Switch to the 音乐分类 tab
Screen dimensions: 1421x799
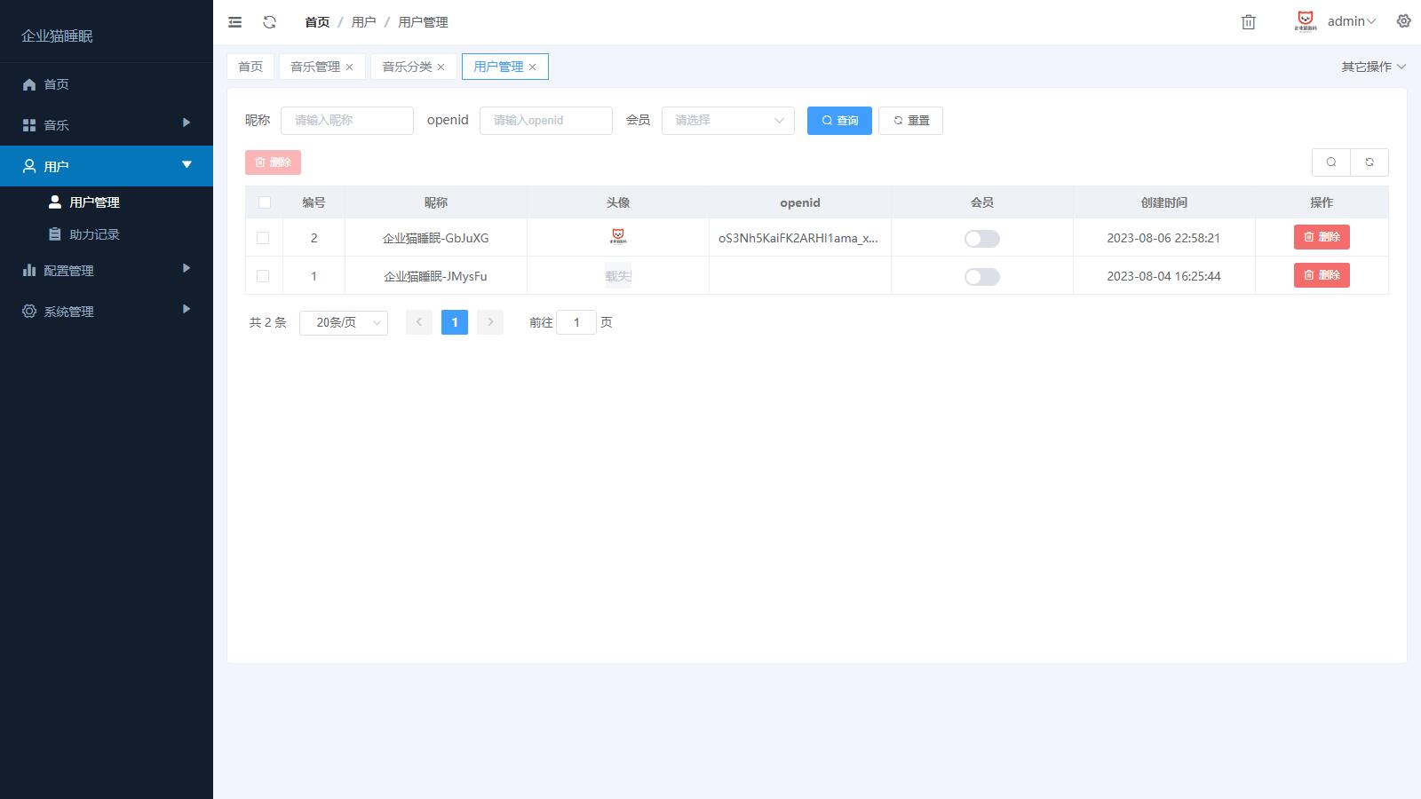point(407,67)
